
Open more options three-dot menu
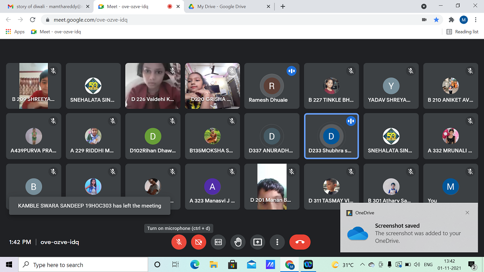pyautogui.click(x=277, y=242)
